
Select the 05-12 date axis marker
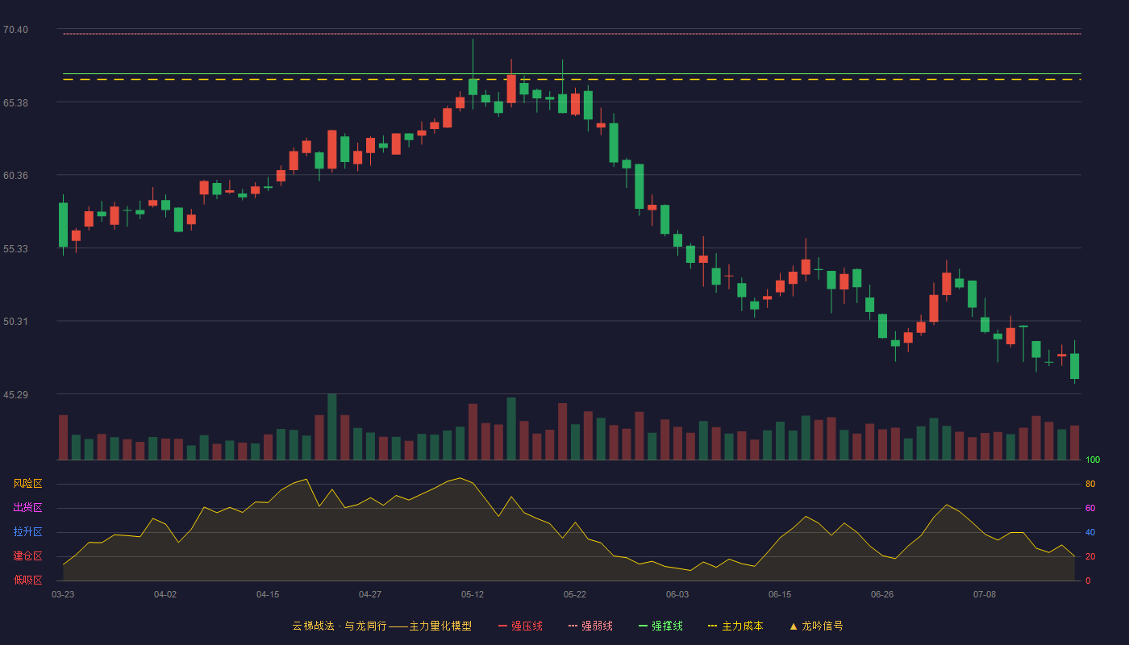click(473, 594)
